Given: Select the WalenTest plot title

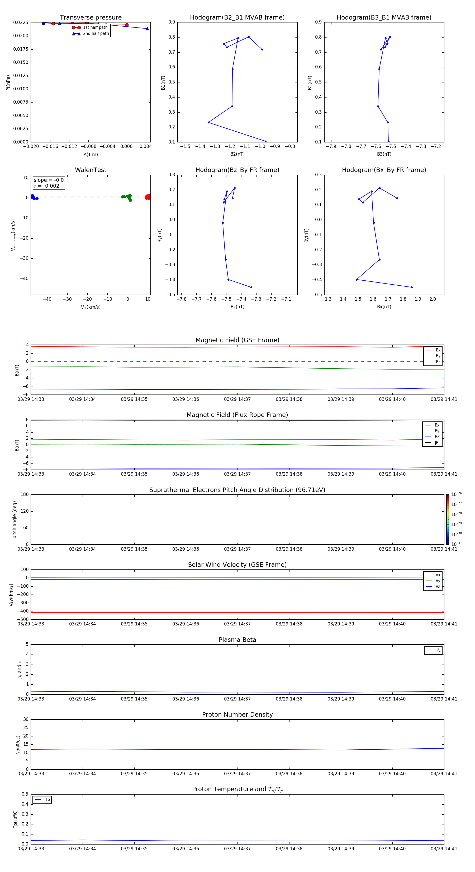Looking at the screenshot, I should point(91,170).
